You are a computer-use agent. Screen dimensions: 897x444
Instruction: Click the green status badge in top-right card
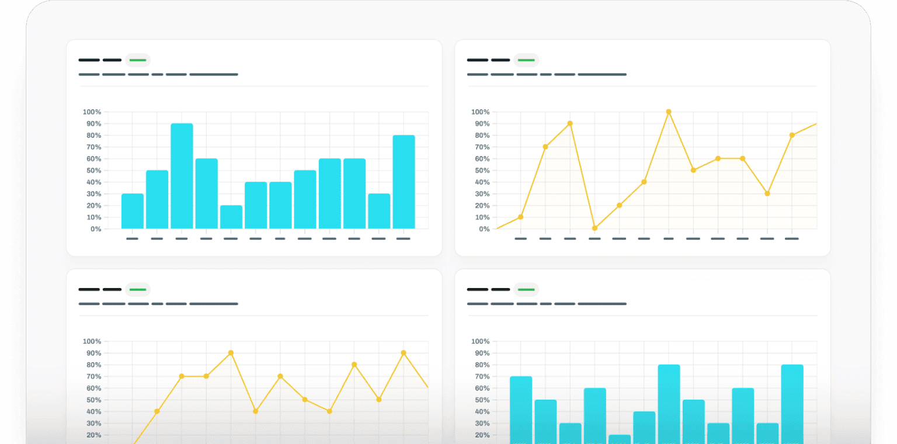click(526, 60)
